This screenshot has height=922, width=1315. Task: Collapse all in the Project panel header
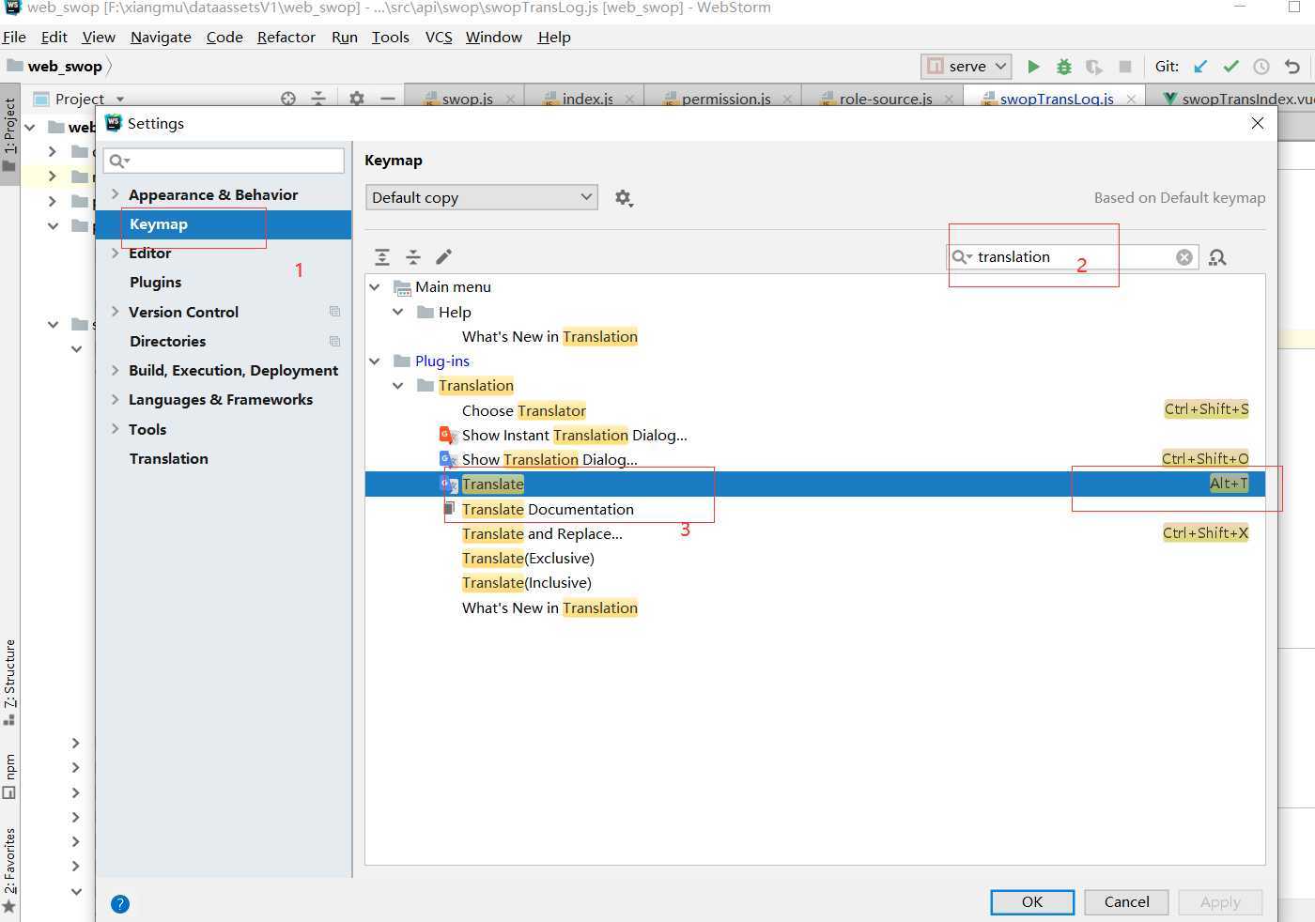click(318, 99)
